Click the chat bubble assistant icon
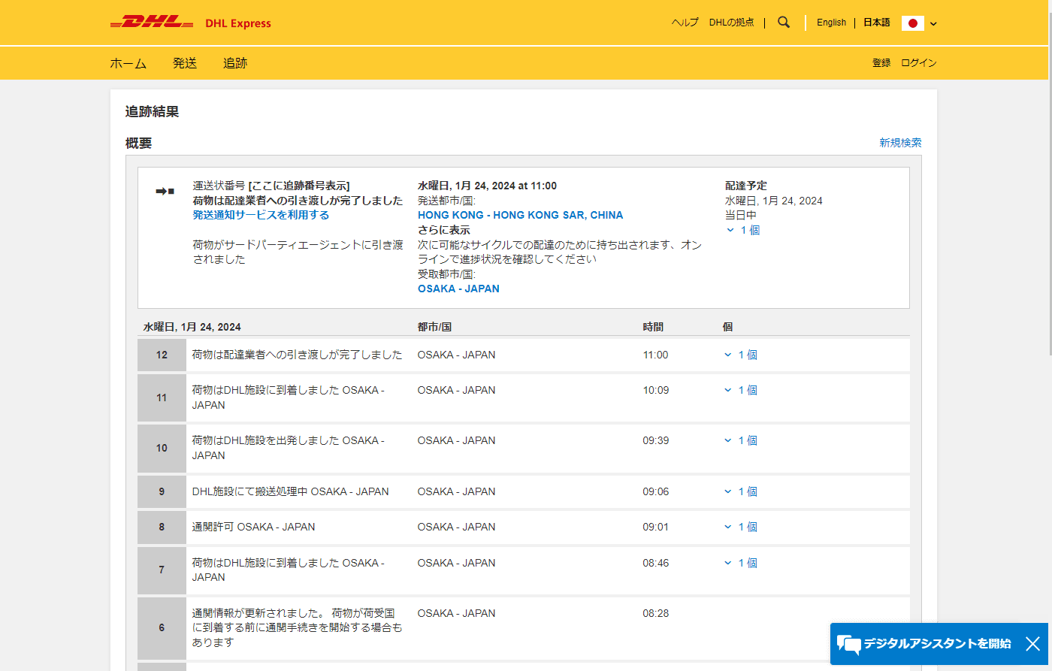1052x671 pixels. pos(848,645)
